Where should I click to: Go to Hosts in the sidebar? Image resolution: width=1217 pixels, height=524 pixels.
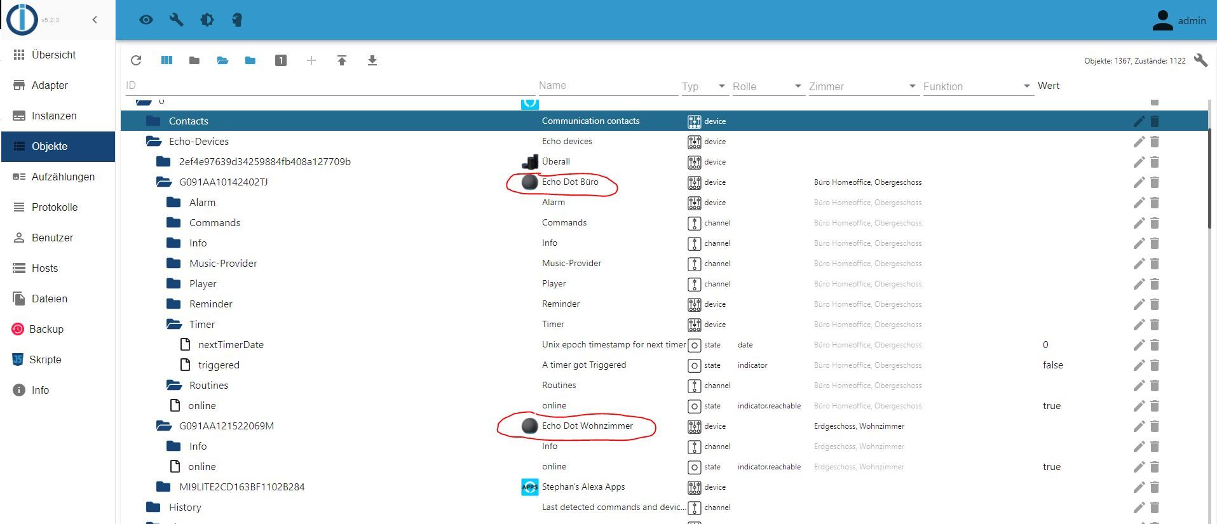pyautogui.click(x=58, y=268)
